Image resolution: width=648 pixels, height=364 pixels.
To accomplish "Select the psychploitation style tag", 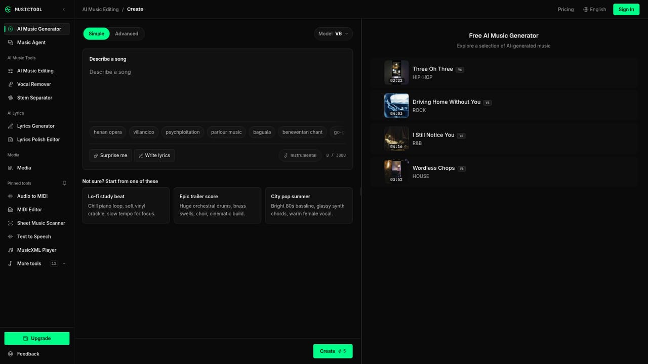I will coord(183,132).
